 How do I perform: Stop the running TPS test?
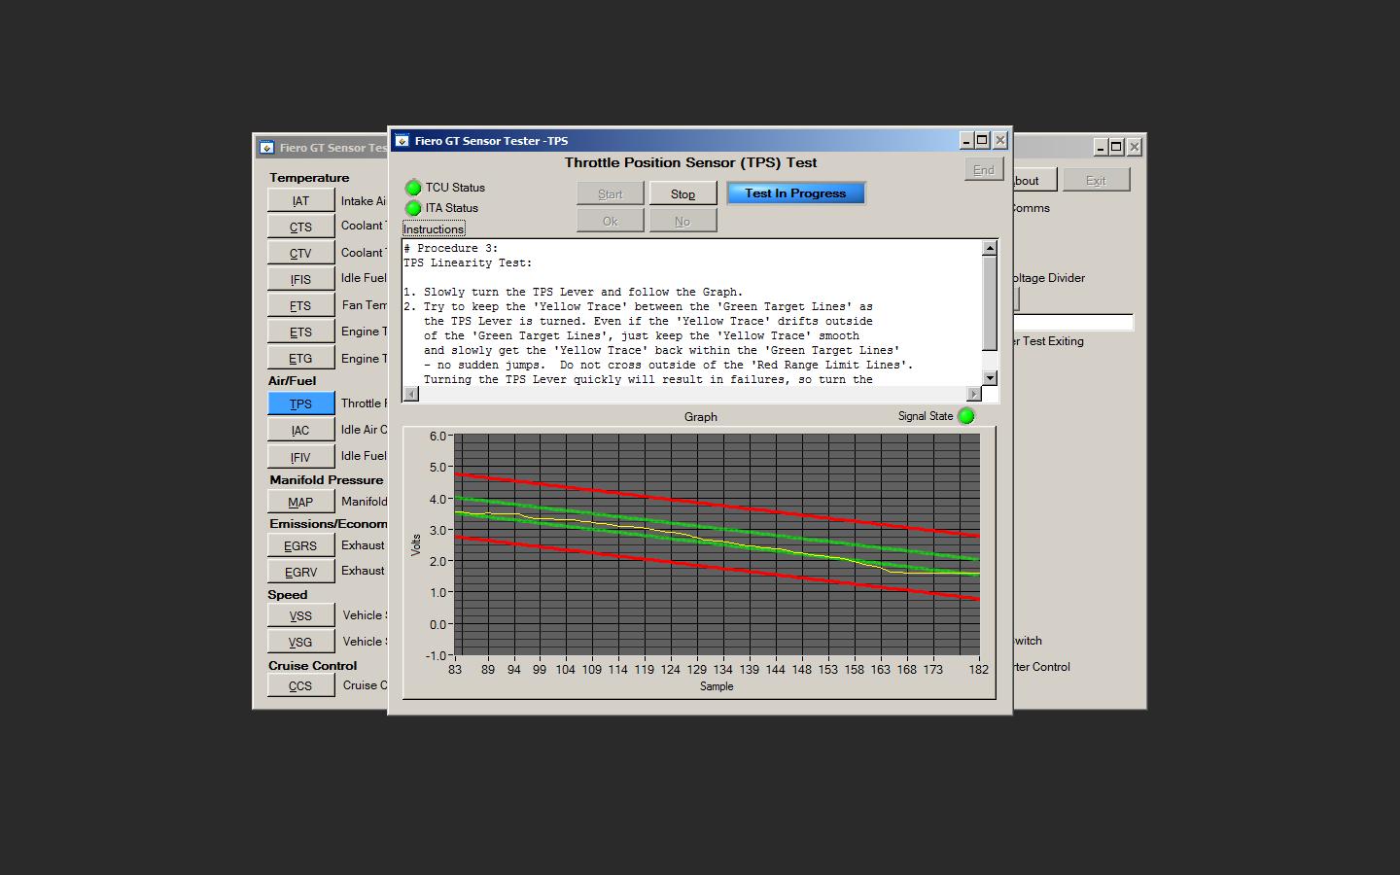[x=682, y=193]
